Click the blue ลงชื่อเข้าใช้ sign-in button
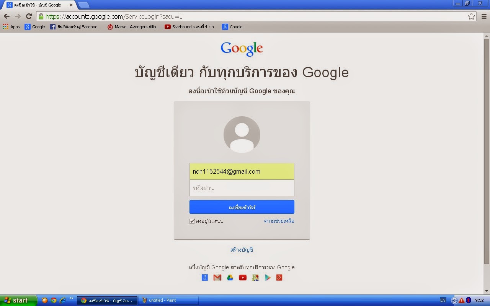Screen dimensions: 490x306 pyautogui.click(x=242, y=207)
